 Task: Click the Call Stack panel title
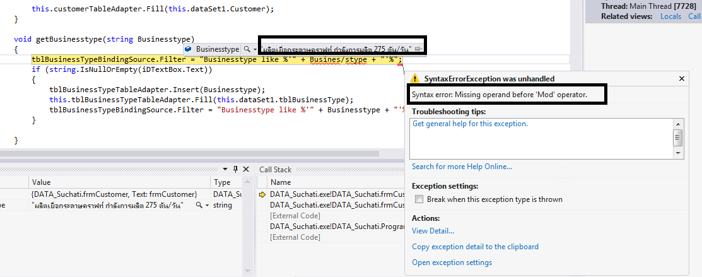(276, 170)
